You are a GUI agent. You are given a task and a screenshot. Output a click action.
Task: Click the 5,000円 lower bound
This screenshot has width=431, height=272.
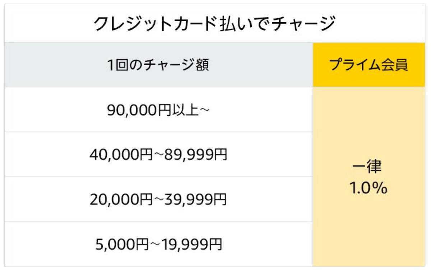[x=122, y=245]
